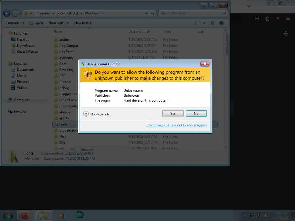Open the address bar history dropdown
295x221 pixels.
pyautogui.click(x=146, y=13)
